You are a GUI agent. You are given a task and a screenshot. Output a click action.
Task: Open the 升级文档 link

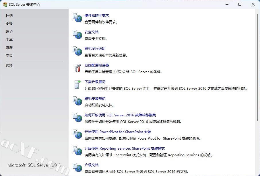[x=92, y=165]
